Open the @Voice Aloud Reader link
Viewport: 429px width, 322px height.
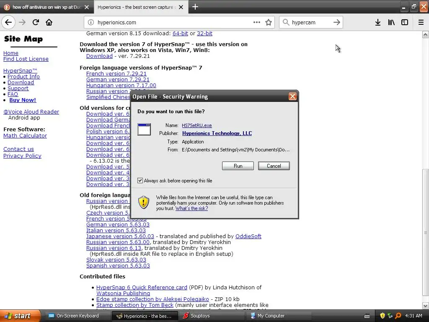point(31,112)
